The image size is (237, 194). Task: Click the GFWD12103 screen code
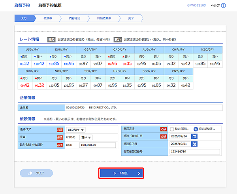tap(196, 6)
